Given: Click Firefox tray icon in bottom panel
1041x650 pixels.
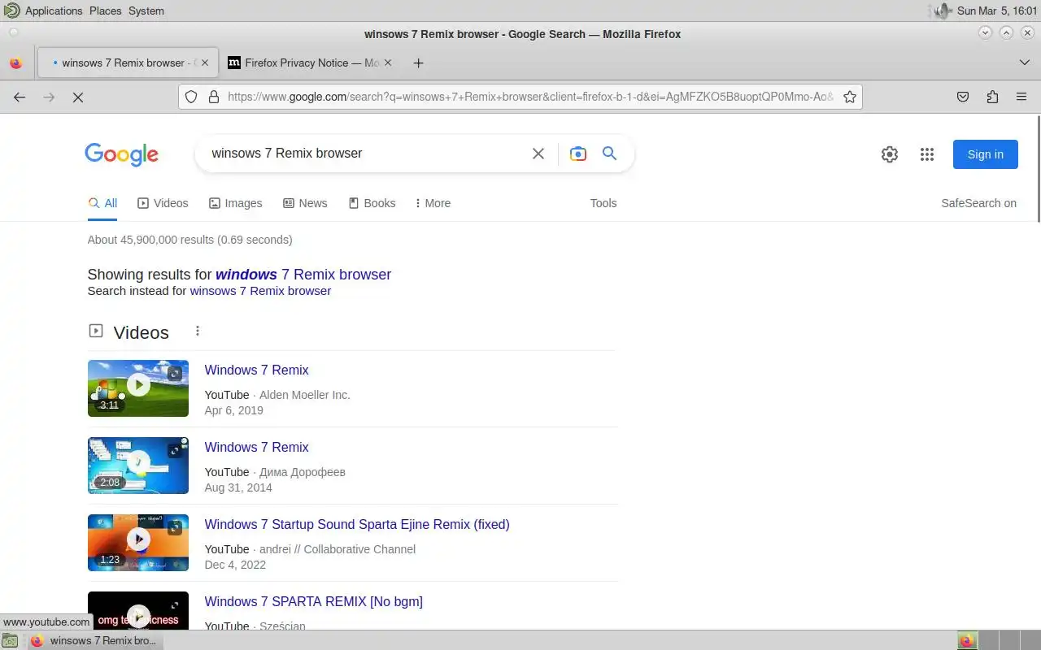Looking at the screenshot, I should tap(966, 640).
